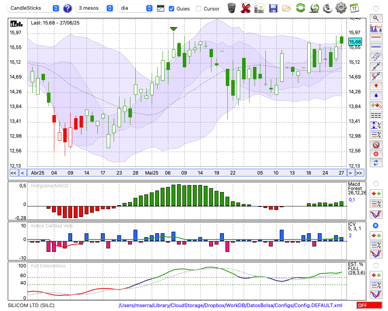
Task: Click the red down arrow marker tool
Action: (376, 86)
